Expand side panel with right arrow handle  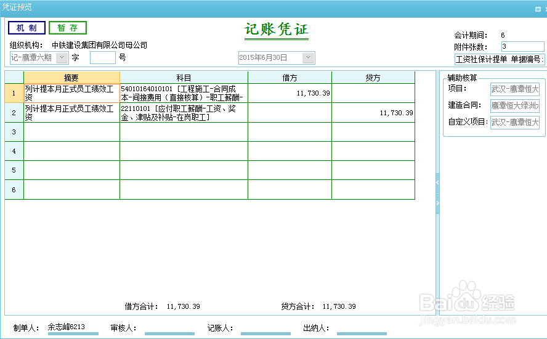coord(437,203)
